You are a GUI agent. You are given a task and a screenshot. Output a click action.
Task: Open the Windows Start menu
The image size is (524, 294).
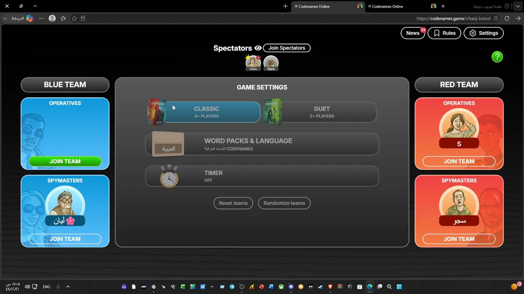click(399, 287)
